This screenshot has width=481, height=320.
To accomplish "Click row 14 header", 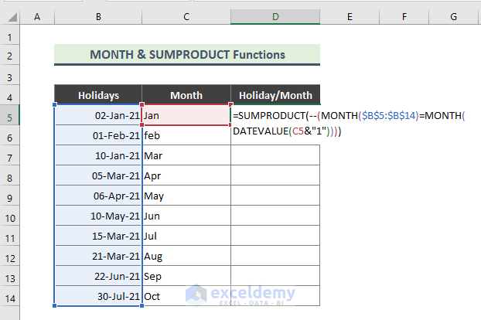I will (12, 296).
